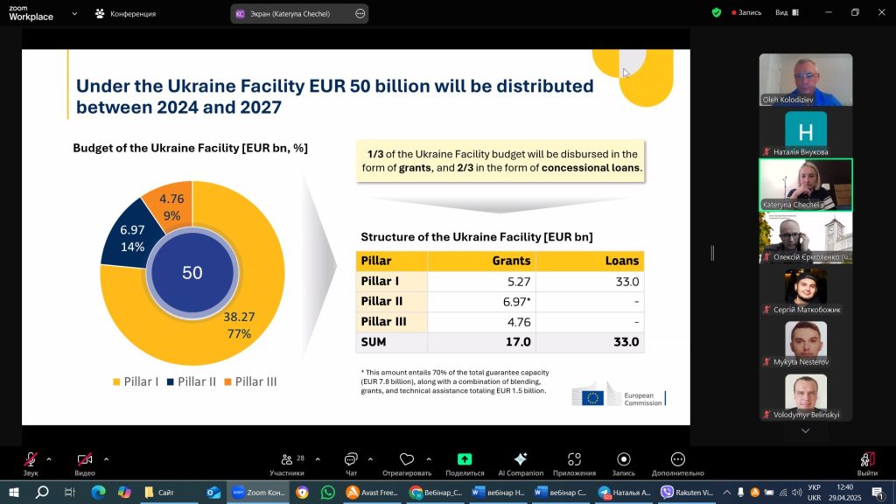Open audio options arrow next to Звук
Image resolution: width=896 pixels, height=504 pixels.
click(x=49, y=458)
